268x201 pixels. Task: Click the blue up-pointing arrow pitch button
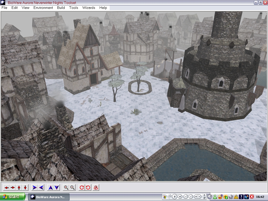51,187
